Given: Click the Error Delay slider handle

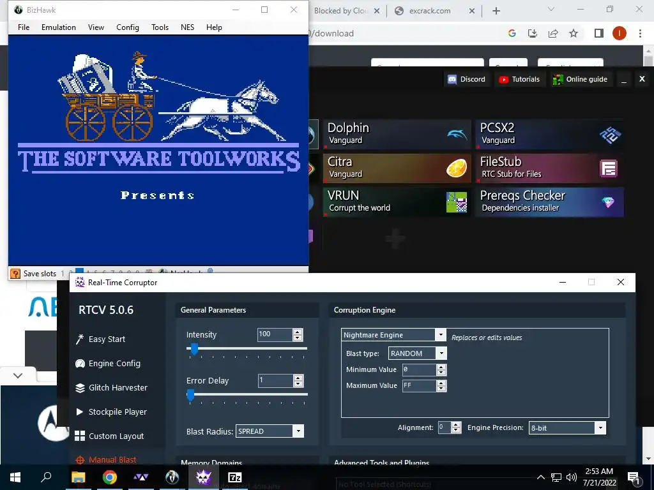Looking at the screenshot, I should pyautogui.click(x=190, y=394).
